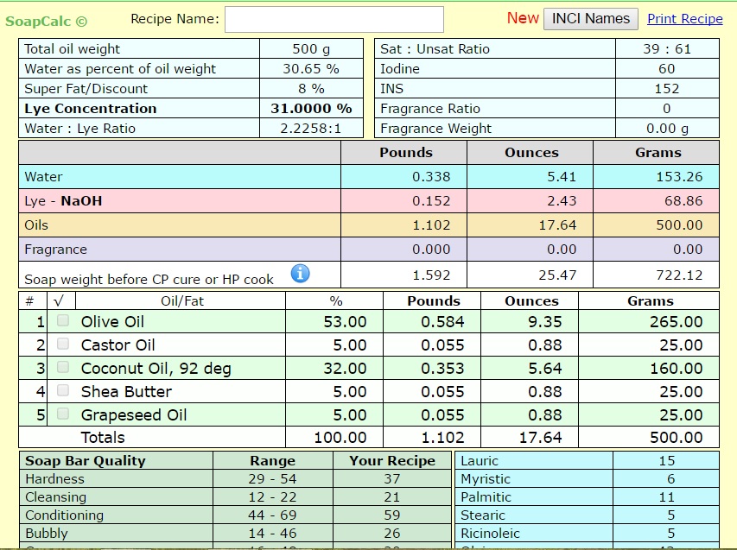This screenshot has height=550, width=737.
Task: Select the Iodine value 60
Action: 667,68
